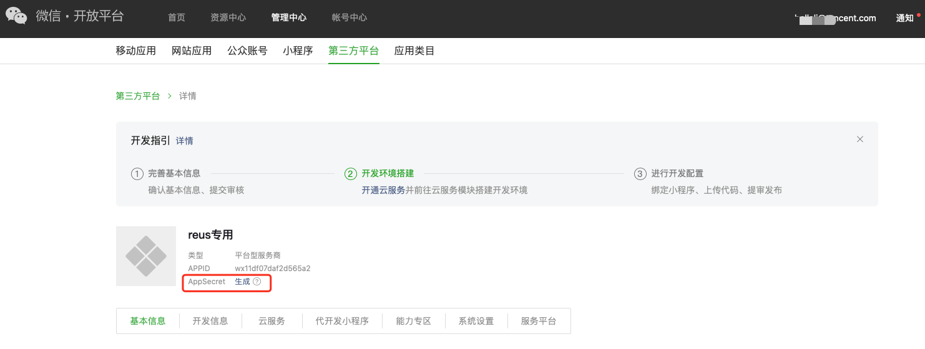Click the 开发指引 heading
The height and width of the screenshot is (349, 925).
150,140
